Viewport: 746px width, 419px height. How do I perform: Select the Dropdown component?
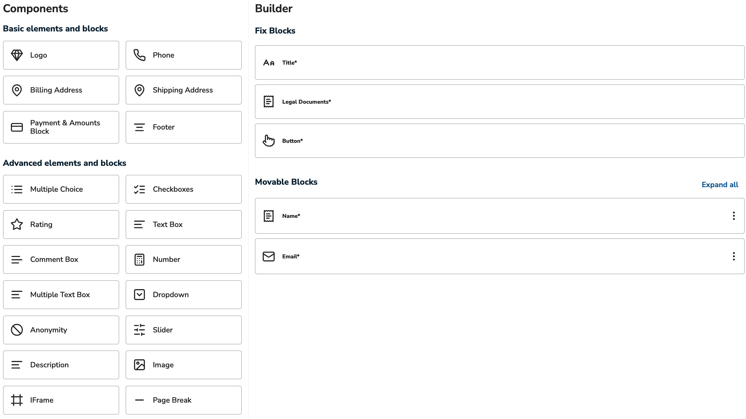(x=183, y=294)
